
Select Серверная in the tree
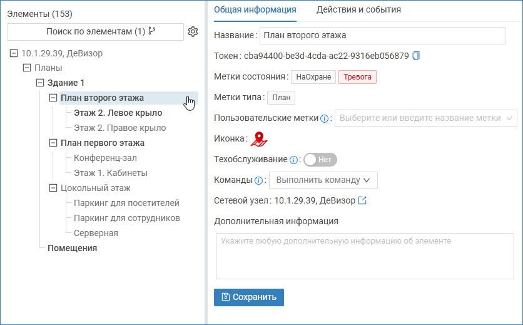(96, 233)
